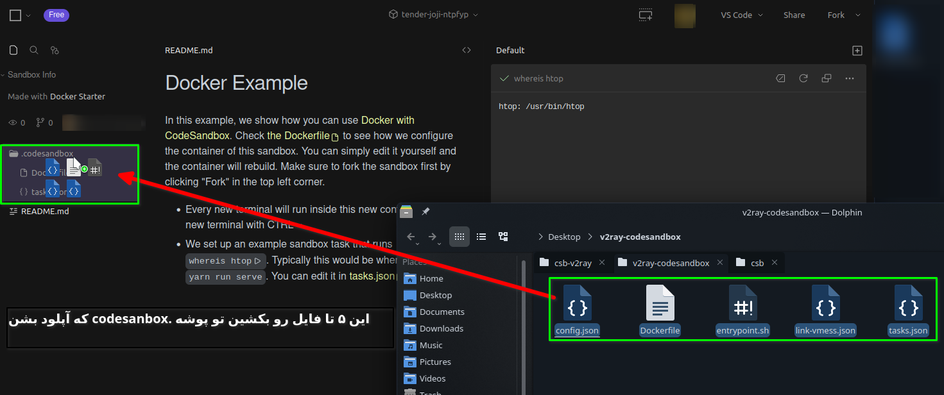
Task: Close the v2ray-codesandbox tab
Action: (720, 263)
